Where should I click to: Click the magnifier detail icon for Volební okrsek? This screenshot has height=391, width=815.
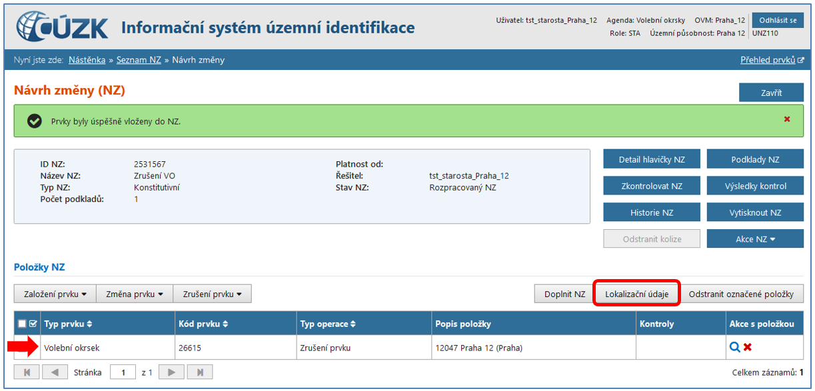click(x=734, y=347)
